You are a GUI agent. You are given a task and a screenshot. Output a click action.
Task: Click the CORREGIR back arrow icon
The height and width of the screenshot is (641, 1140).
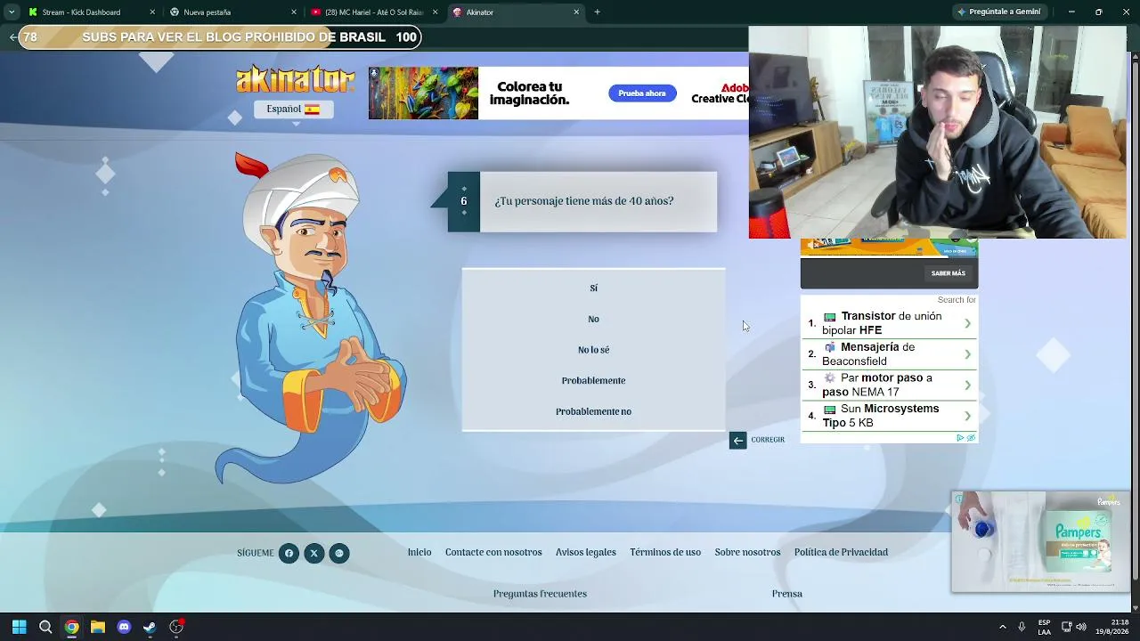click(737, 440)
